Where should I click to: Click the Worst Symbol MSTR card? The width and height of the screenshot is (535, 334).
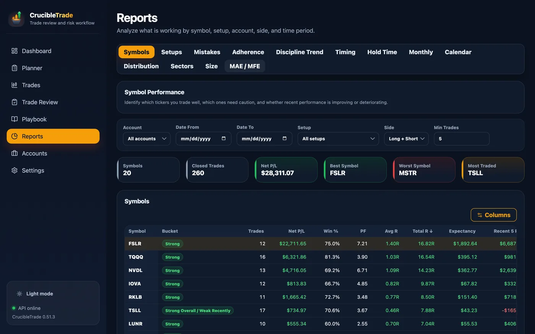(424, 170)
